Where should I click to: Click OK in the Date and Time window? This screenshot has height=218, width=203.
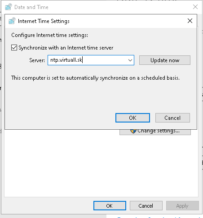[110, 205]
